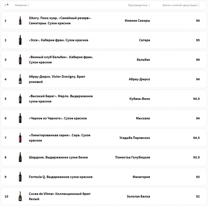Image resolution: width=208 pixels, height=206 pixels.
Task: Click the Баллы «слепой» дегустации header
Action: pyautogui.click(x=180, y=5)
